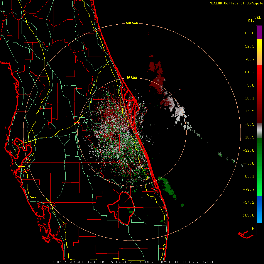This screenshot has height=264, width=264.
Task: Click the white-gray offshore echo cluster
Action: [x=180, y=113]
